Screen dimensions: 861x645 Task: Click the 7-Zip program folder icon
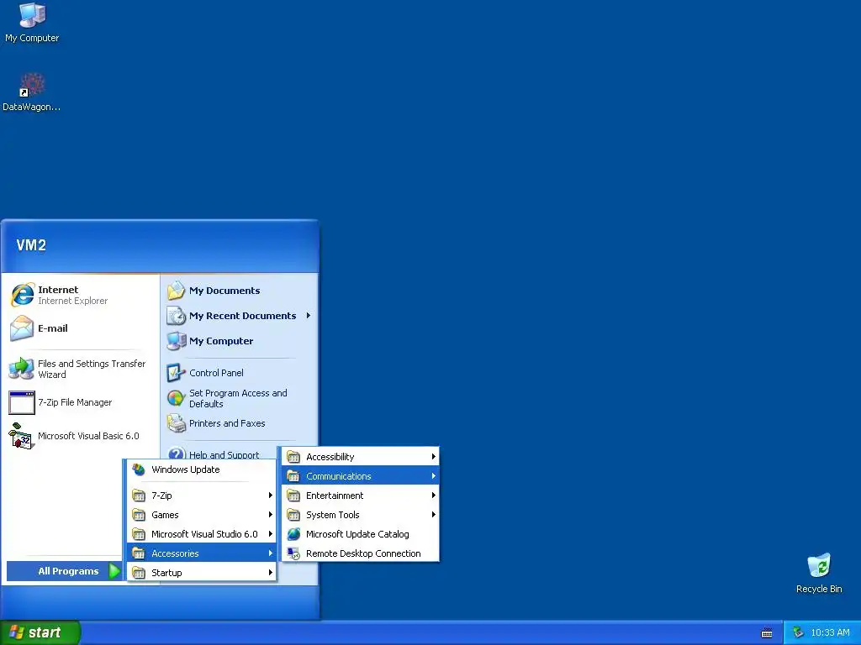click(139, 496)
